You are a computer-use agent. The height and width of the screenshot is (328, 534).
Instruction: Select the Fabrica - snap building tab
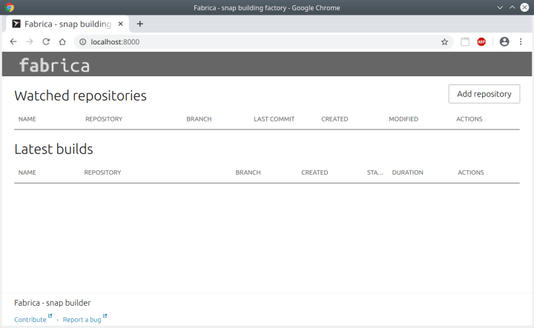tap(67, 24)
